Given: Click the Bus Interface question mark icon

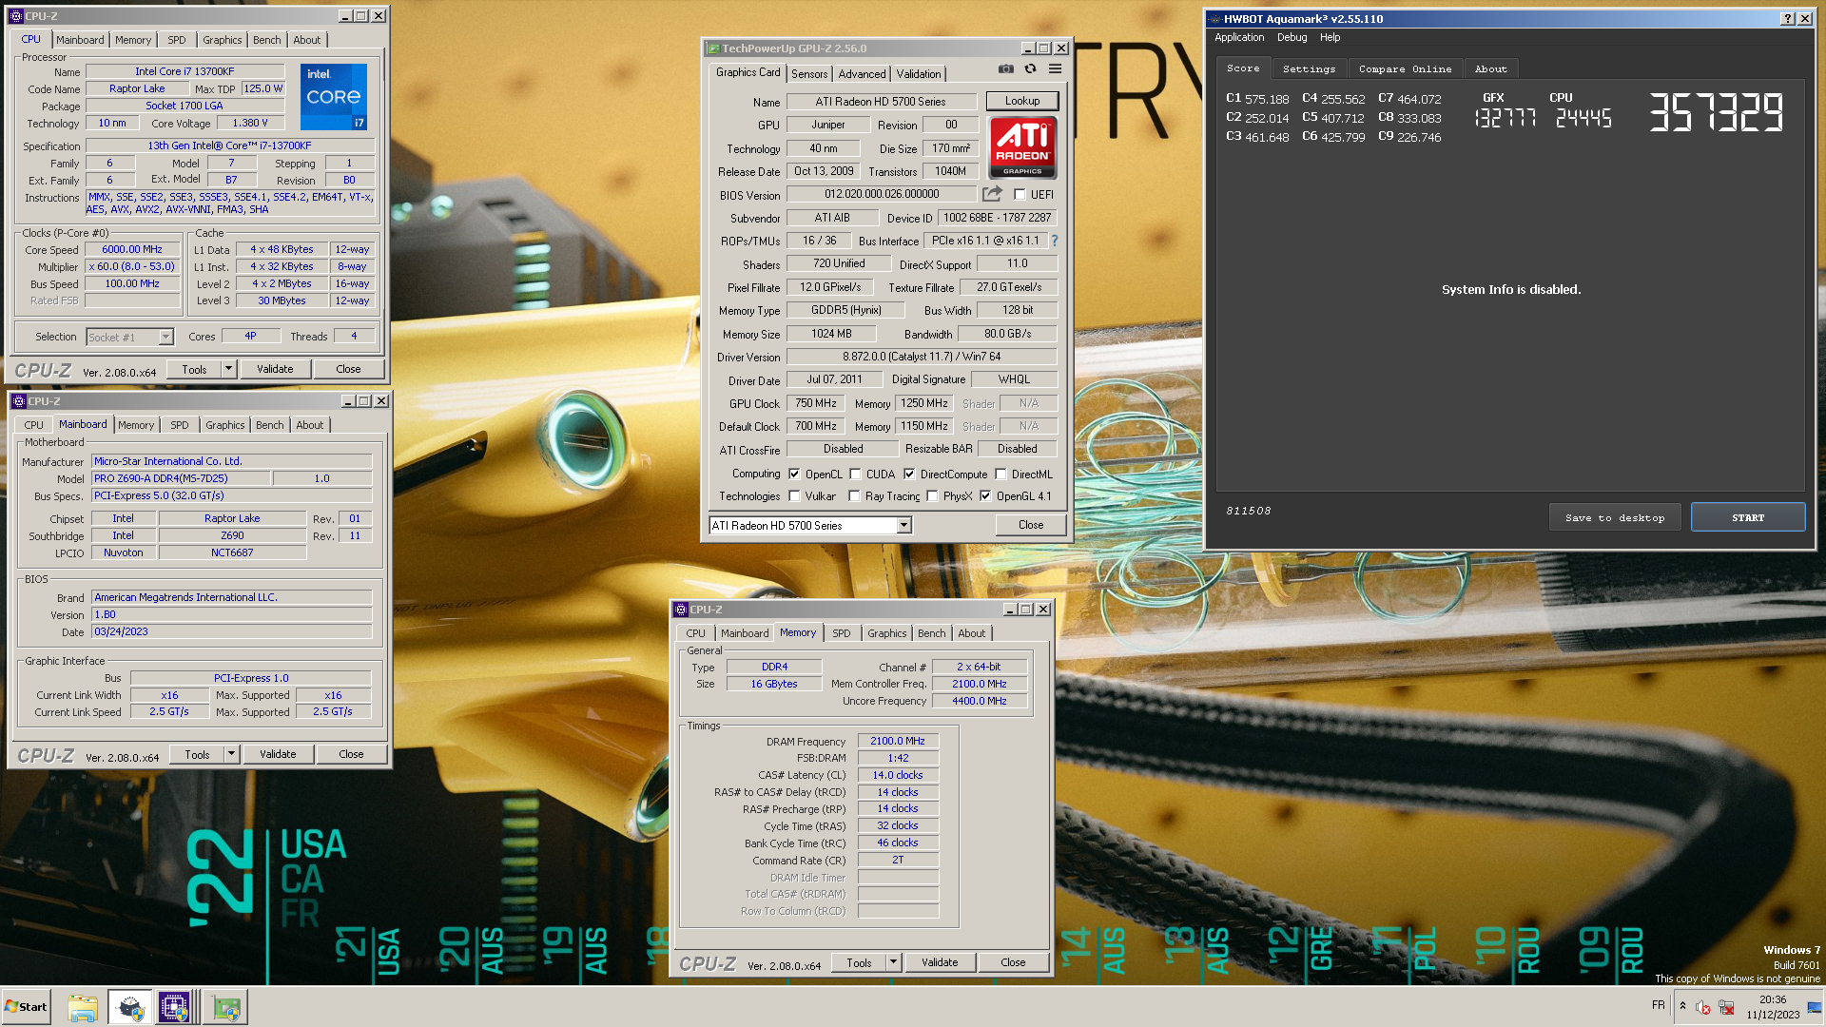Looking at the screenshot, I should [x=1055, y=241].
